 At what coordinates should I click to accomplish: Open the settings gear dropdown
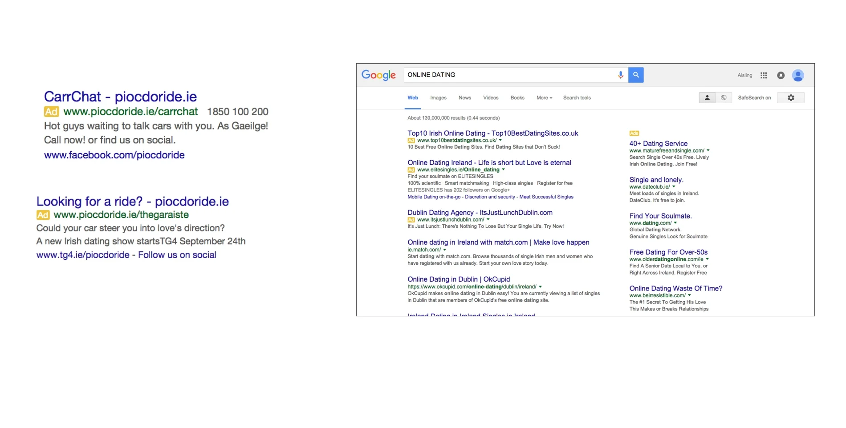pyautogui.click(x=791, y=98)
